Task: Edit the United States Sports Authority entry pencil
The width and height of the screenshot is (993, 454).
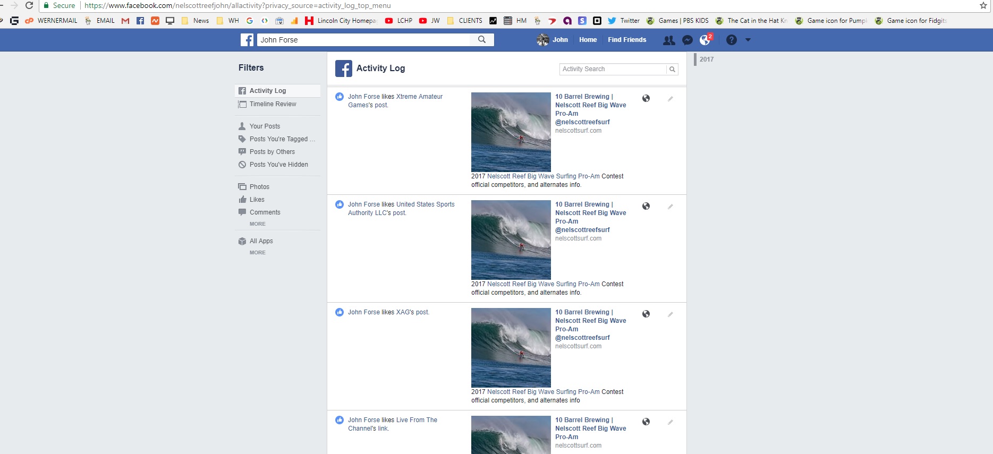Action: tap(671, 207)
